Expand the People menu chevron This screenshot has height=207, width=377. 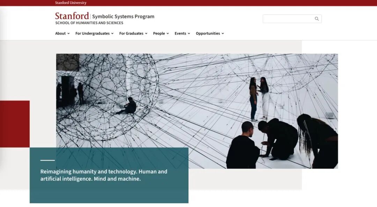click(x=168, y=34)
